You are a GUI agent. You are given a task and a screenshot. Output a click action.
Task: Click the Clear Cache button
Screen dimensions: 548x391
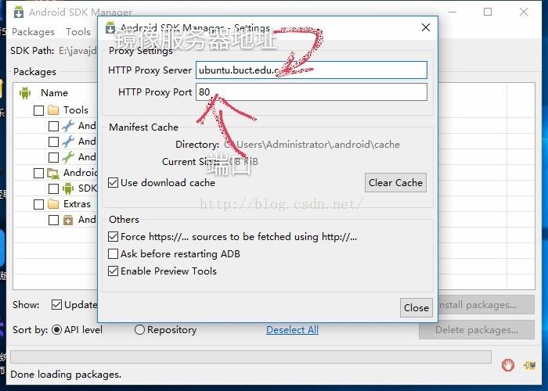coord(395,182)
